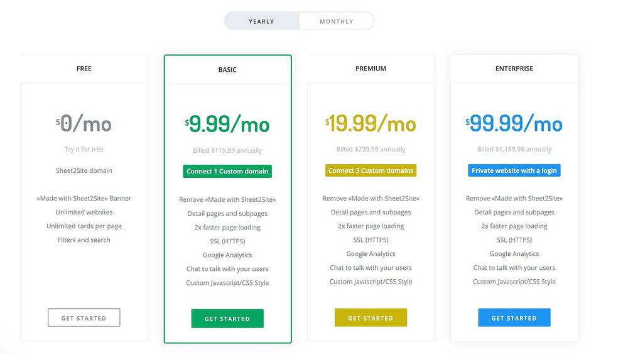Click the yellow Get Started button for the Premium plan
Viewport: 628px width, 354px height.
coord(371,318)
